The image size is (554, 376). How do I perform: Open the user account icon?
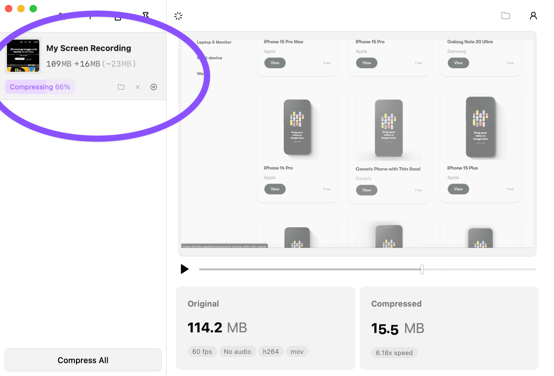click(533, 16)
